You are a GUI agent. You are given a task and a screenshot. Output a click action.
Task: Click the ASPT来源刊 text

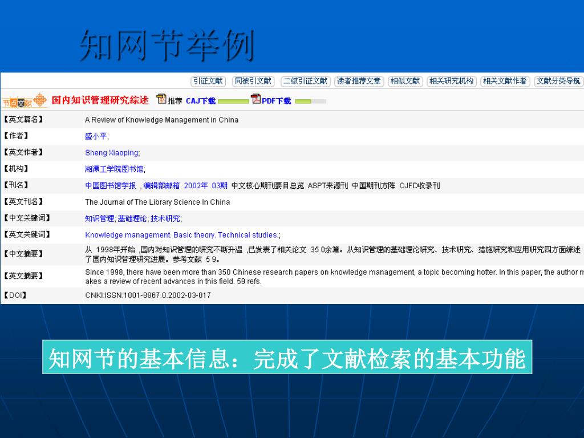pyautogui.click(x=328, y=185)
